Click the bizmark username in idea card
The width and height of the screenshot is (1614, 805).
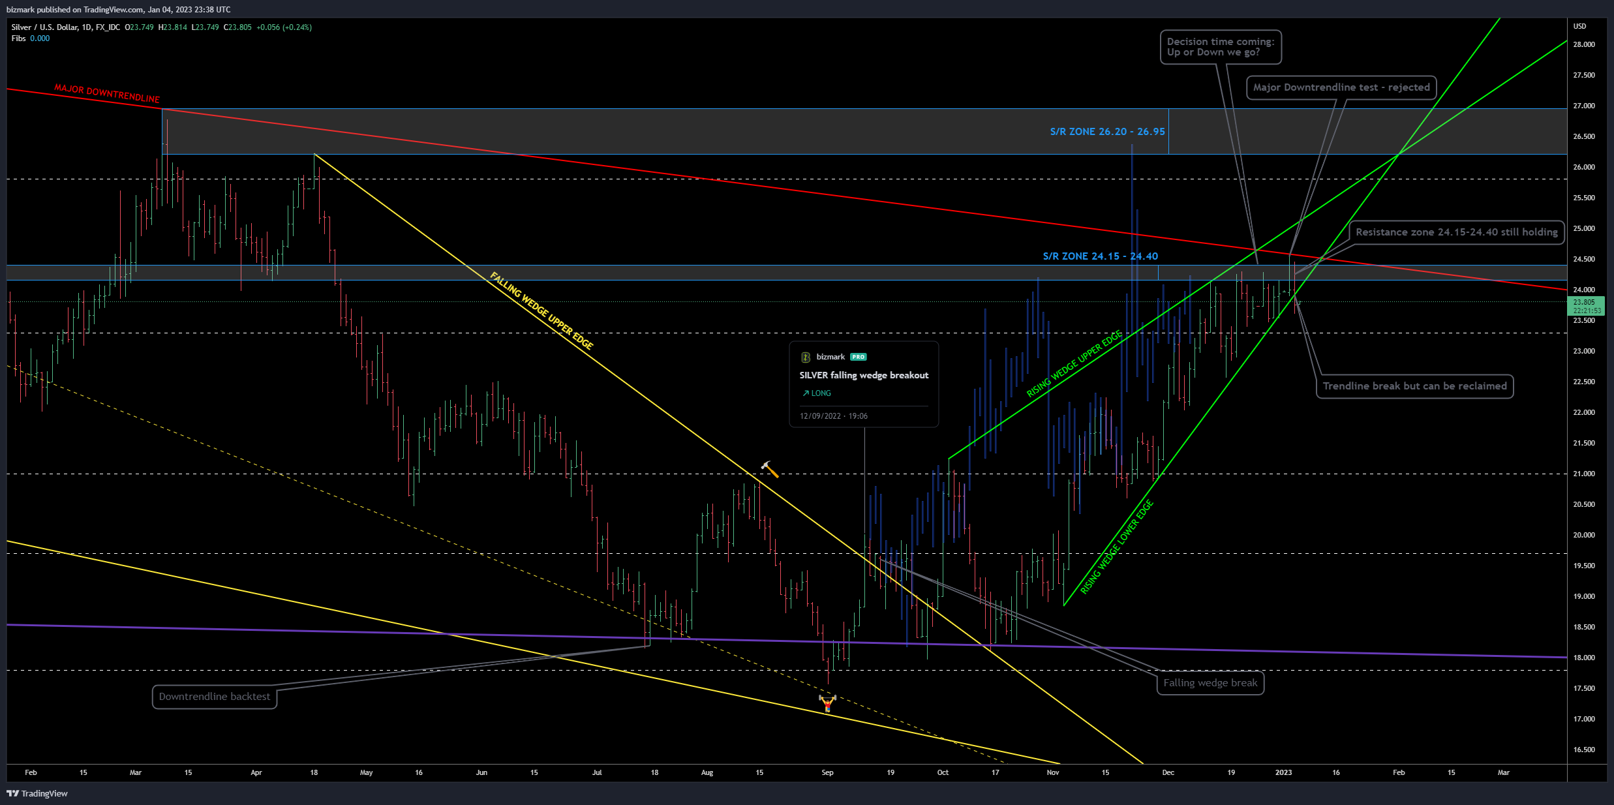tap(830, 357)
